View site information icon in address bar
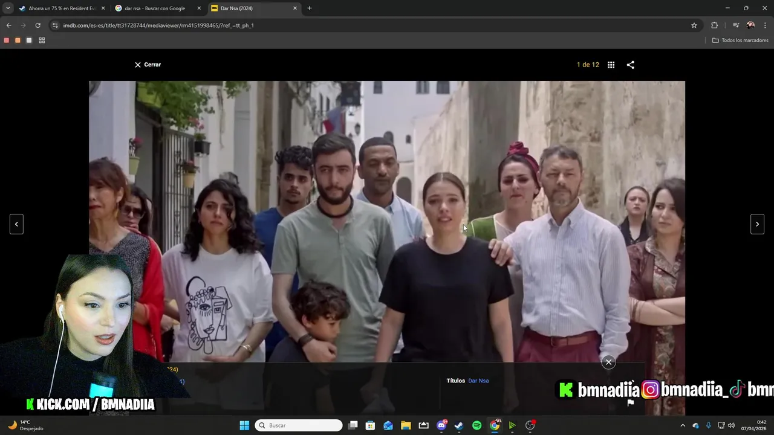Image resolution: width=774 pixels, height=435 pixels. (55, 25)
